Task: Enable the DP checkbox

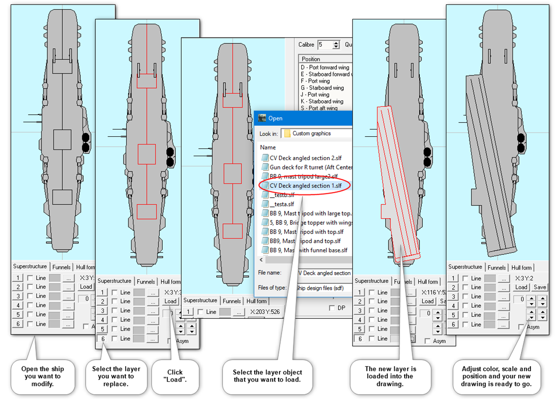Action: tap(332, 308)
